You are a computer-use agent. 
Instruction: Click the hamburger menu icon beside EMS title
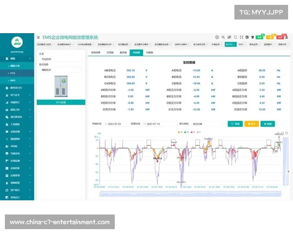39,37
